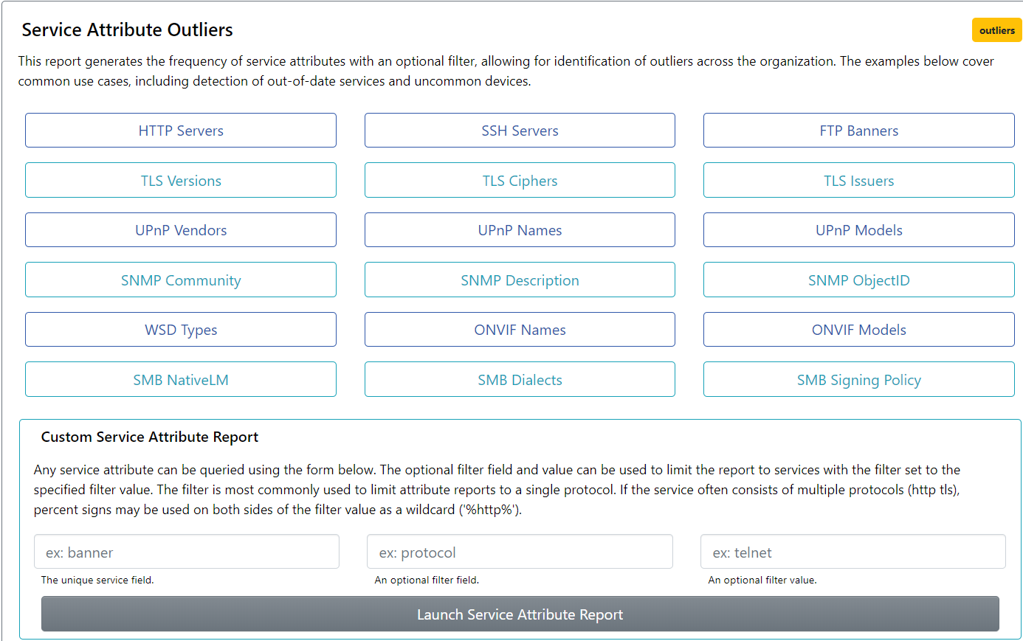
Task: Run the UPnP Models outlier report
Action: click(858, 229)
